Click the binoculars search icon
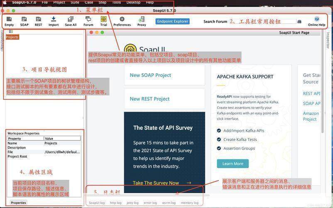Image resolution: width=333 pixels, height=208 pixels. click(299, 22)
